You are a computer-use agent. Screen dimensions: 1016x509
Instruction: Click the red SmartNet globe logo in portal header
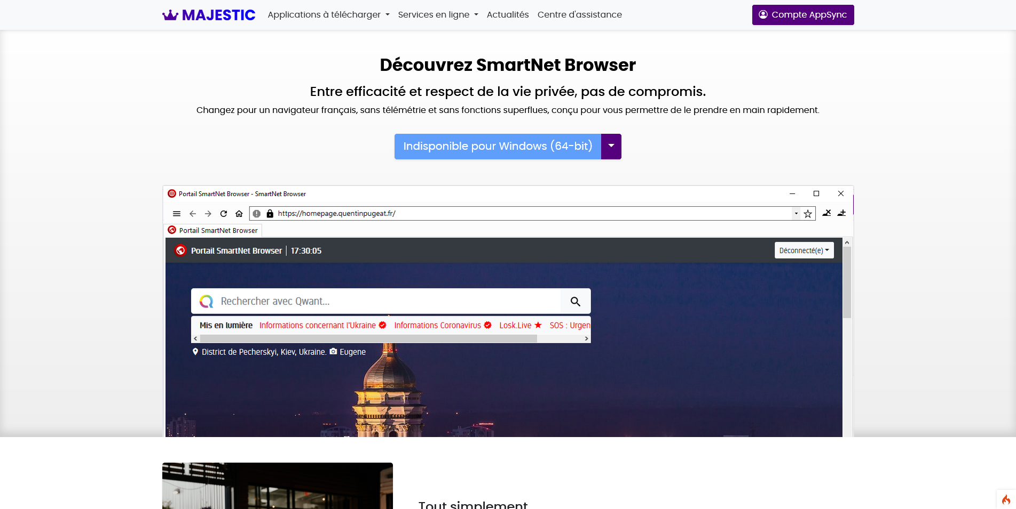click(181, 251)
